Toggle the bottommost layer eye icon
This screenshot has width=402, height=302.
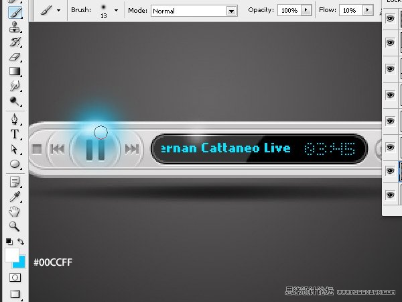coord(390,195)
